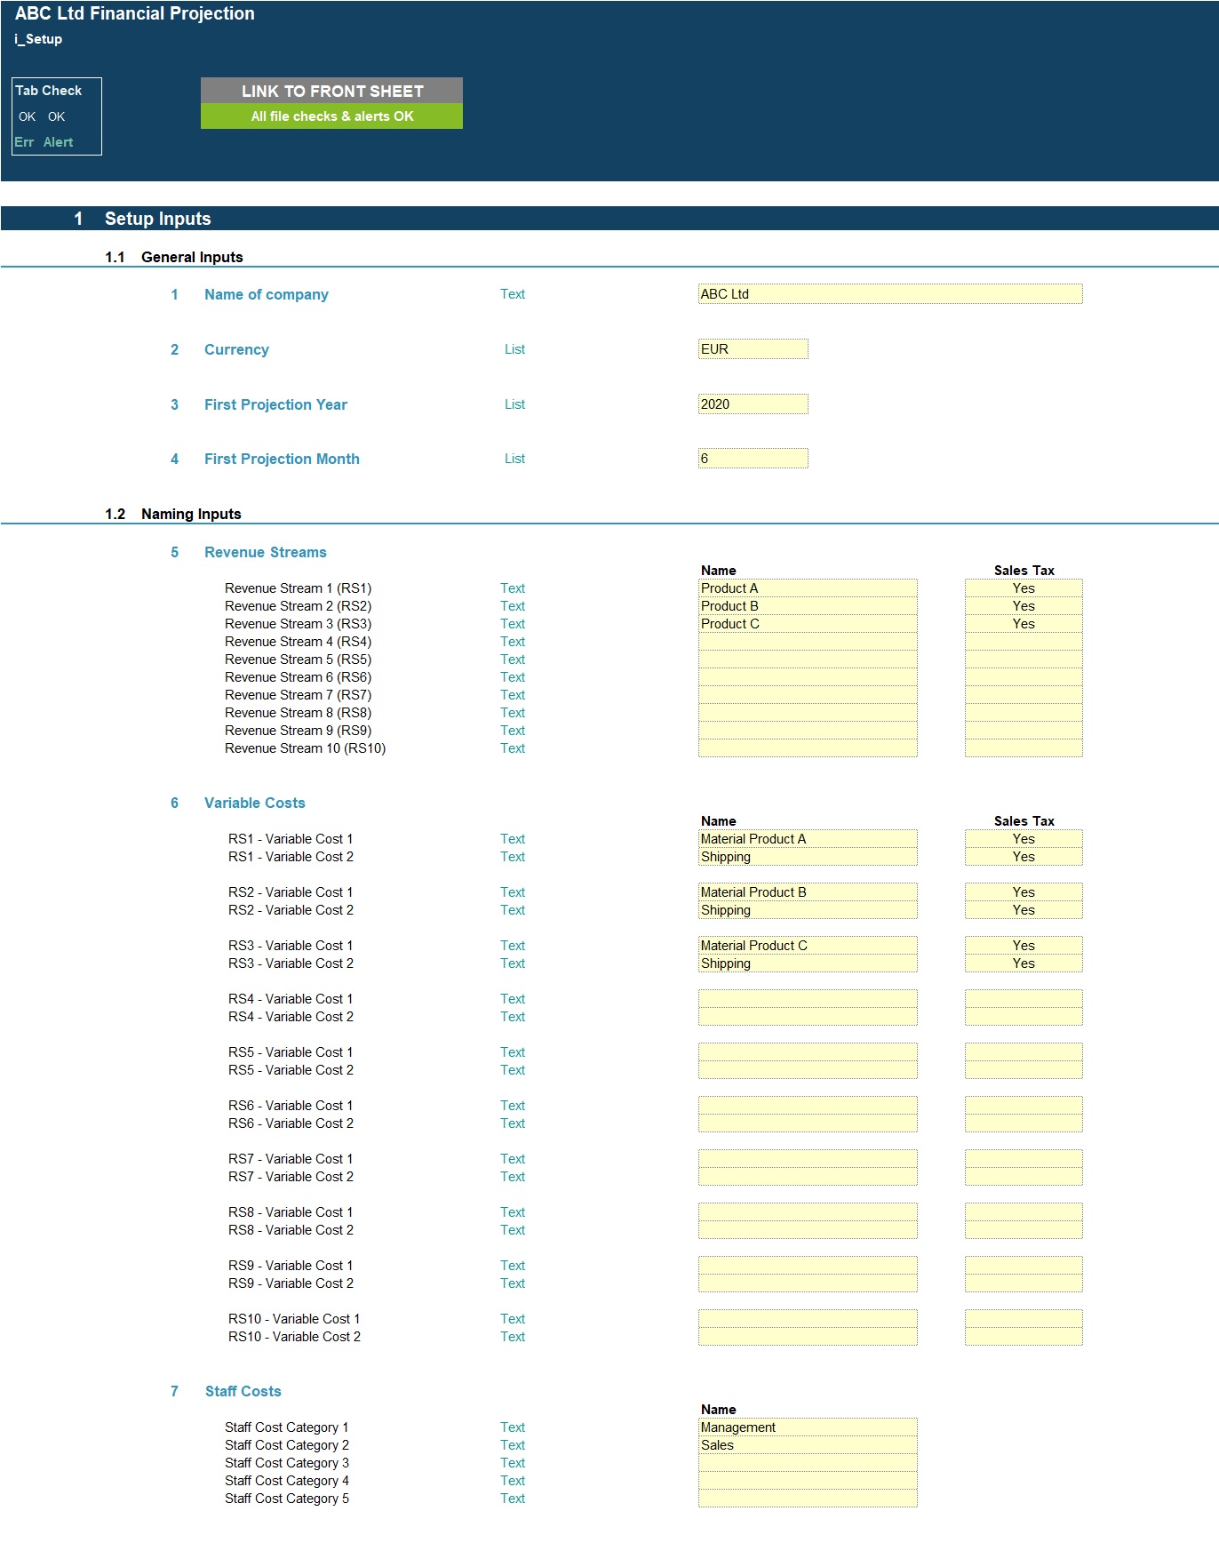The height and width of the screenshot is (1543, 1219).
Task: Open the empty Sales Tax cell for RS6 Variable Cost 1
Action: pyautogui.click(x=1024, y=1106)
